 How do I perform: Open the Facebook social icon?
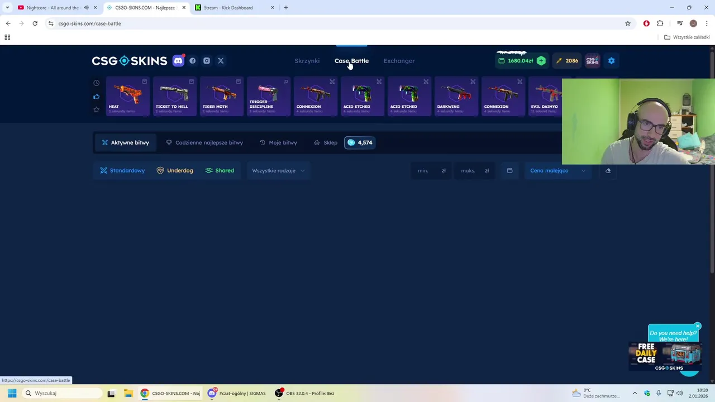point(193,61)
